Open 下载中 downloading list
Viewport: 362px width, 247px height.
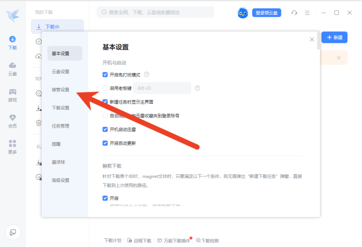[x=57, y=26]
